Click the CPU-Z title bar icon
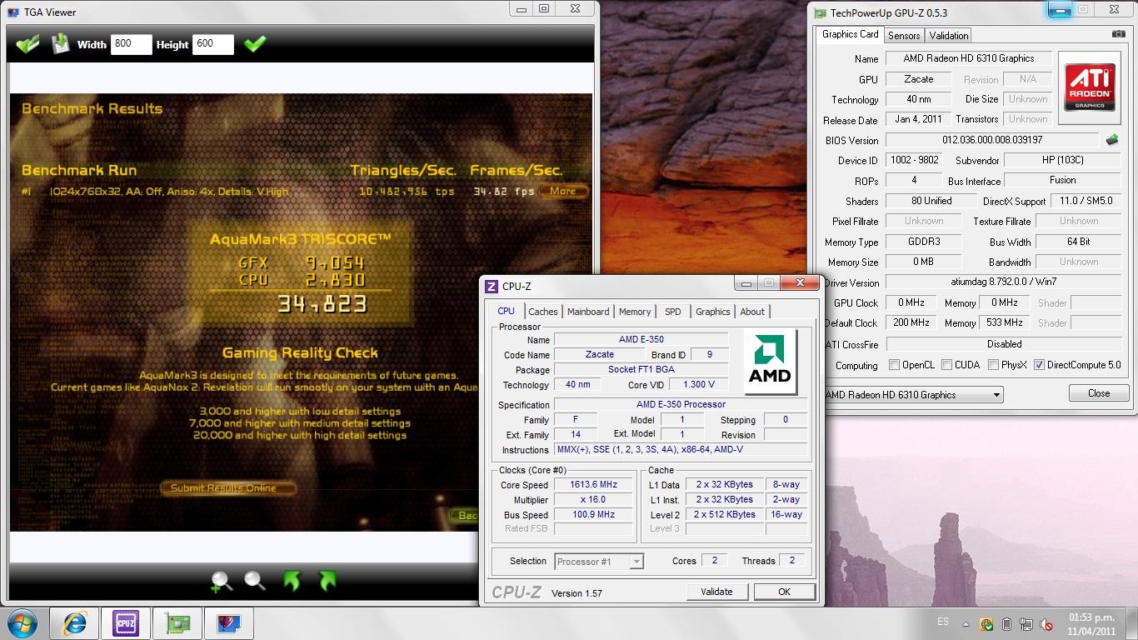The height and width of the screenshot is (640, 1138). click(x=492, y=287)
